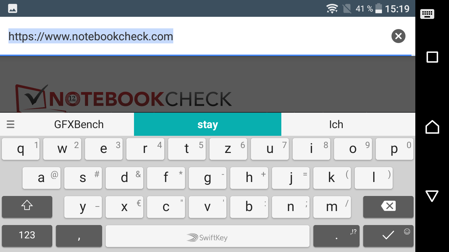
Task: Tap the URL address field text
Action: coord(91,36)
